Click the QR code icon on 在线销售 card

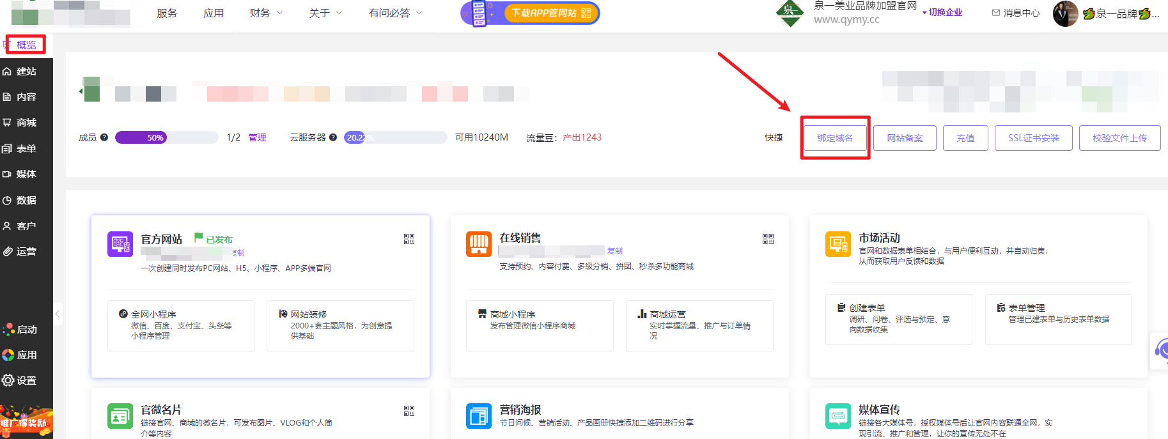[768, 239]
